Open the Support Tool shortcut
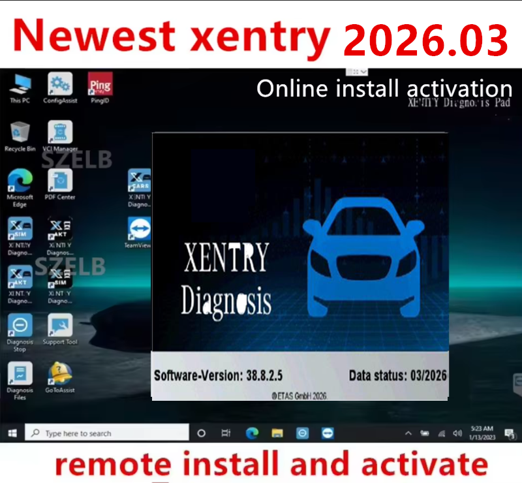 (x=60, y=330)
